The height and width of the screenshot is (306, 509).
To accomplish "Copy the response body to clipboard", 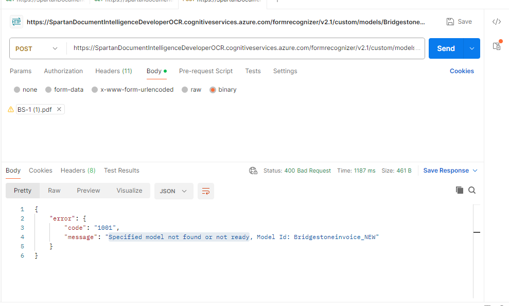I will point(460,190).
